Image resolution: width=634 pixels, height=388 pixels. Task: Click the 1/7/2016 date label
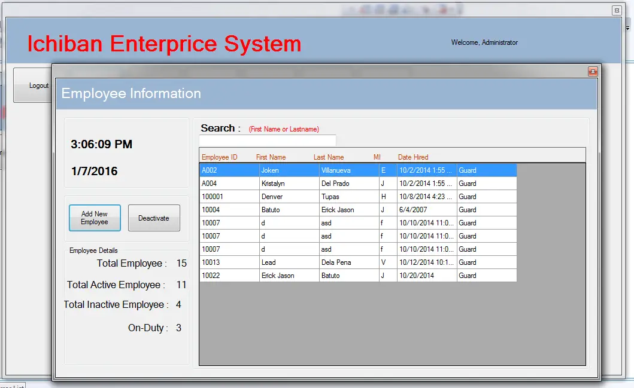[94, 171]
